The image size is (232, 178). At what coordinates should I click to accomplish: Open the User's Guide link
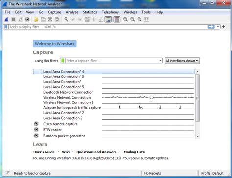pos(44,152)
